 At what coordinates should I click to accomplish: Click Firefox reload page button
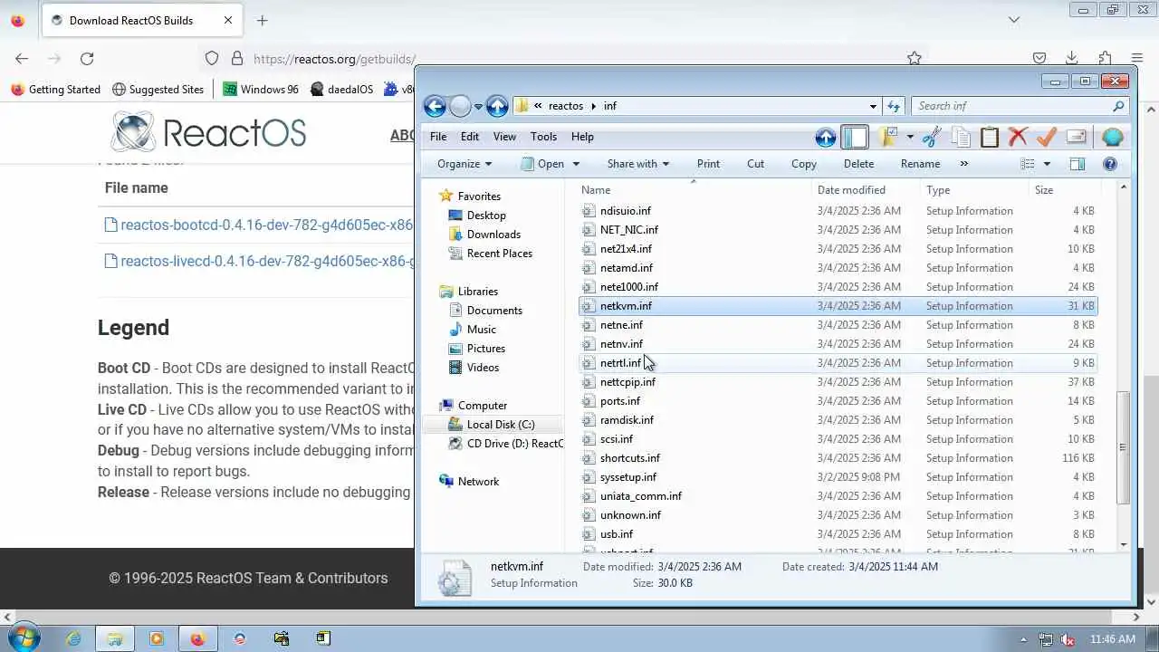(87, 58)
